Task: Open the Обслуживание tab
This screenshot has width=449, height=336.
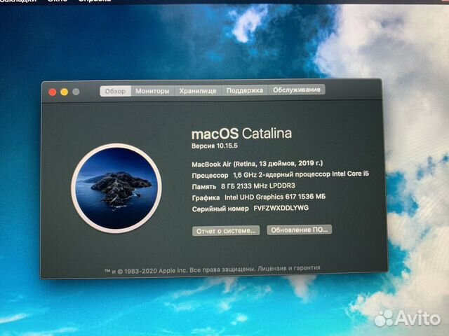Action: pos(297,90)
